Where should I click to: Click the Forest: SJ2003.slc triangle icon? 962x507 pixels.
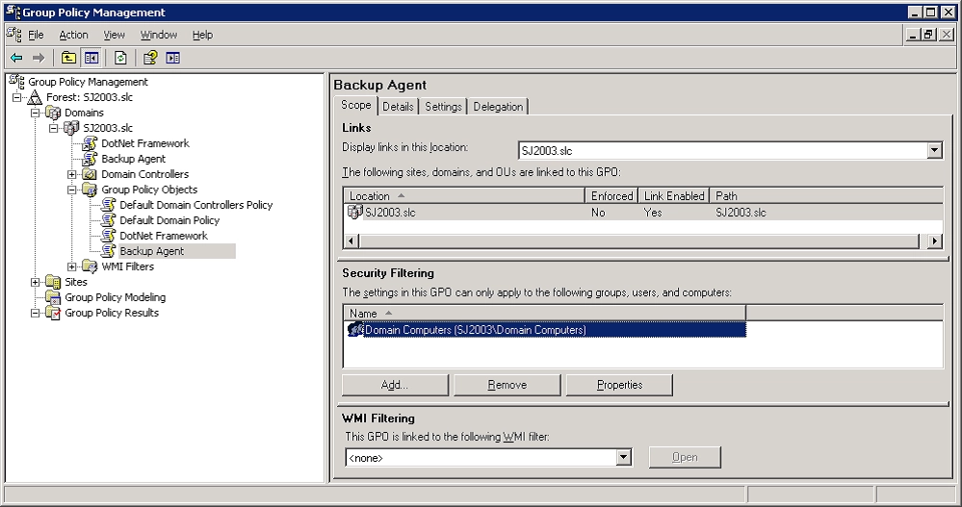pos(36,97)
